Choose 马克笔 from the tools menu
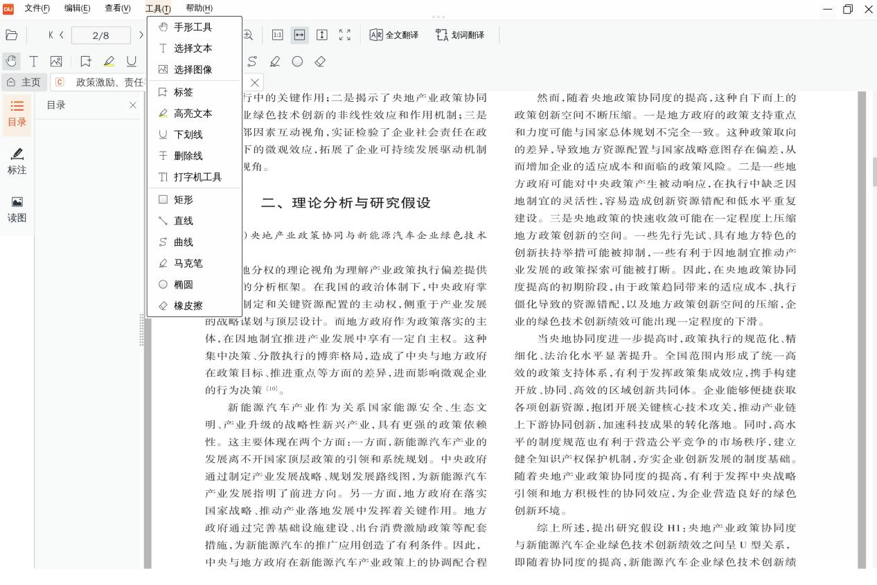This screenshot has width=877, height=585. [195, 263]
